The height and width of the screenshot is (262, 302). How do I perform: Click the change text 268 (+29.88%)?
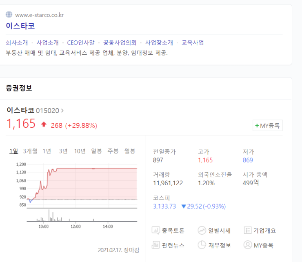point(74,125)
